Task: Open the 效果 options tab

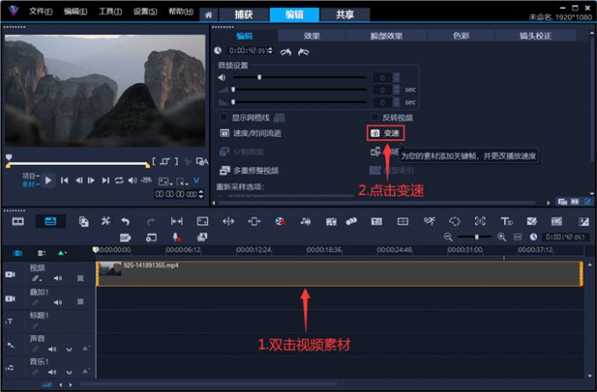Action: coord(312,36)
